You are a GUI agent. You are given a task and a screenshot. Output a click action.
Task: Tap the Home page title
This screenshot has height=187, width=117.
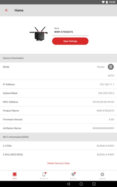pos(19,10)
